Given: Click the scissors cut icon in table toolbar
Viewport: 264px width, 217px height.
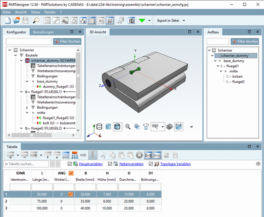Looking at the screenshot, I should [x=103, y=155].
